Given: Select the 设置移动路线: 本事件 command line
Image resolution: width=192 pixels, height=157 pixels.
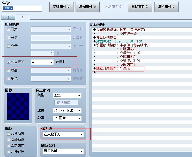Looking at the screenshot, I should pos(142,45).
